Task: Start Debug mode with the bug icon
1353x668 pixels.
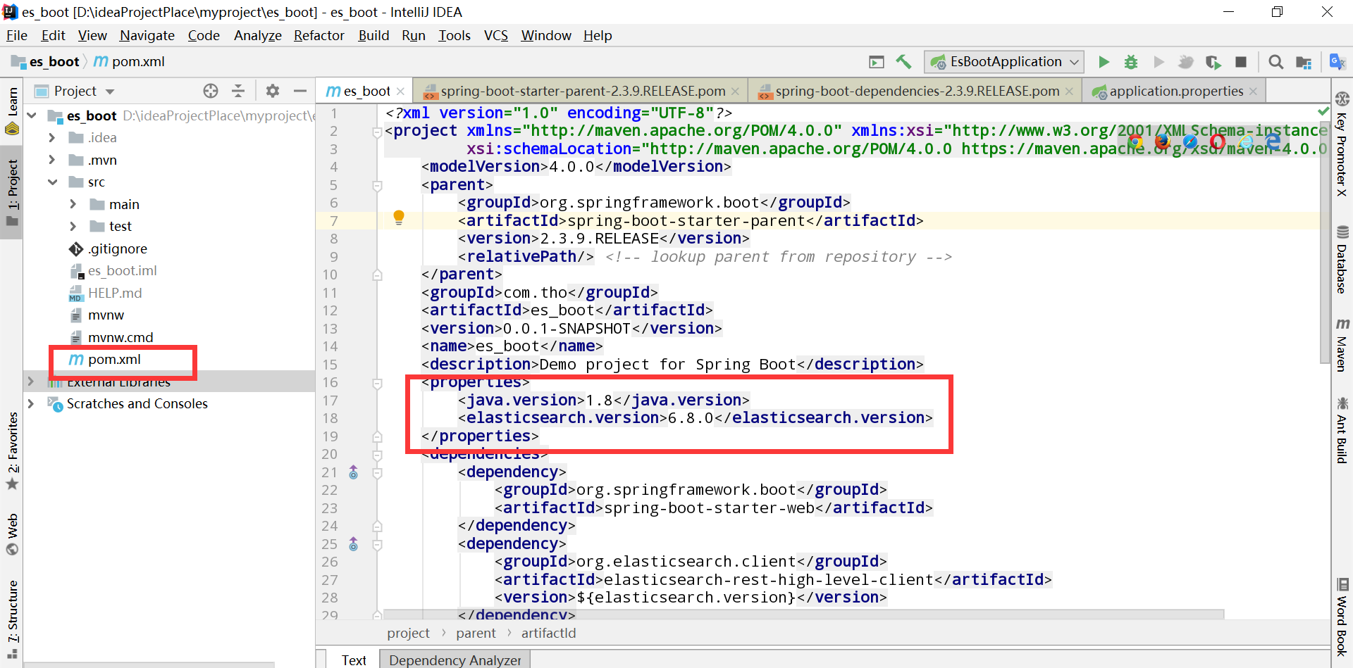Action: pyautogui.click(x=1130, y=62)
